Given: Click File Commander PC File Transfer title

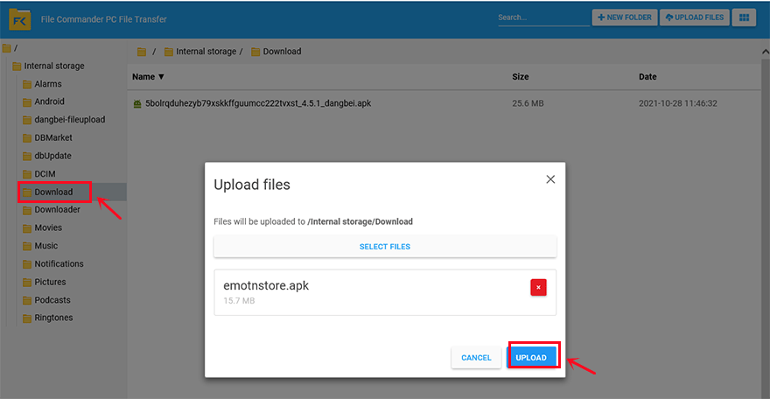Looking at the screenshot, I should point(103,19).
